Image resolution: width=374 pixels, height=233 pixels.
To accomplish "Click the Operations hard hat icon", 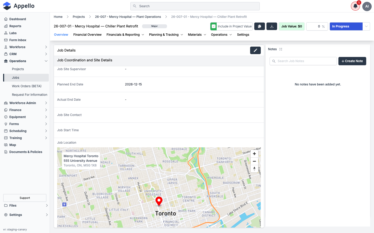I will tap(6, 61).
